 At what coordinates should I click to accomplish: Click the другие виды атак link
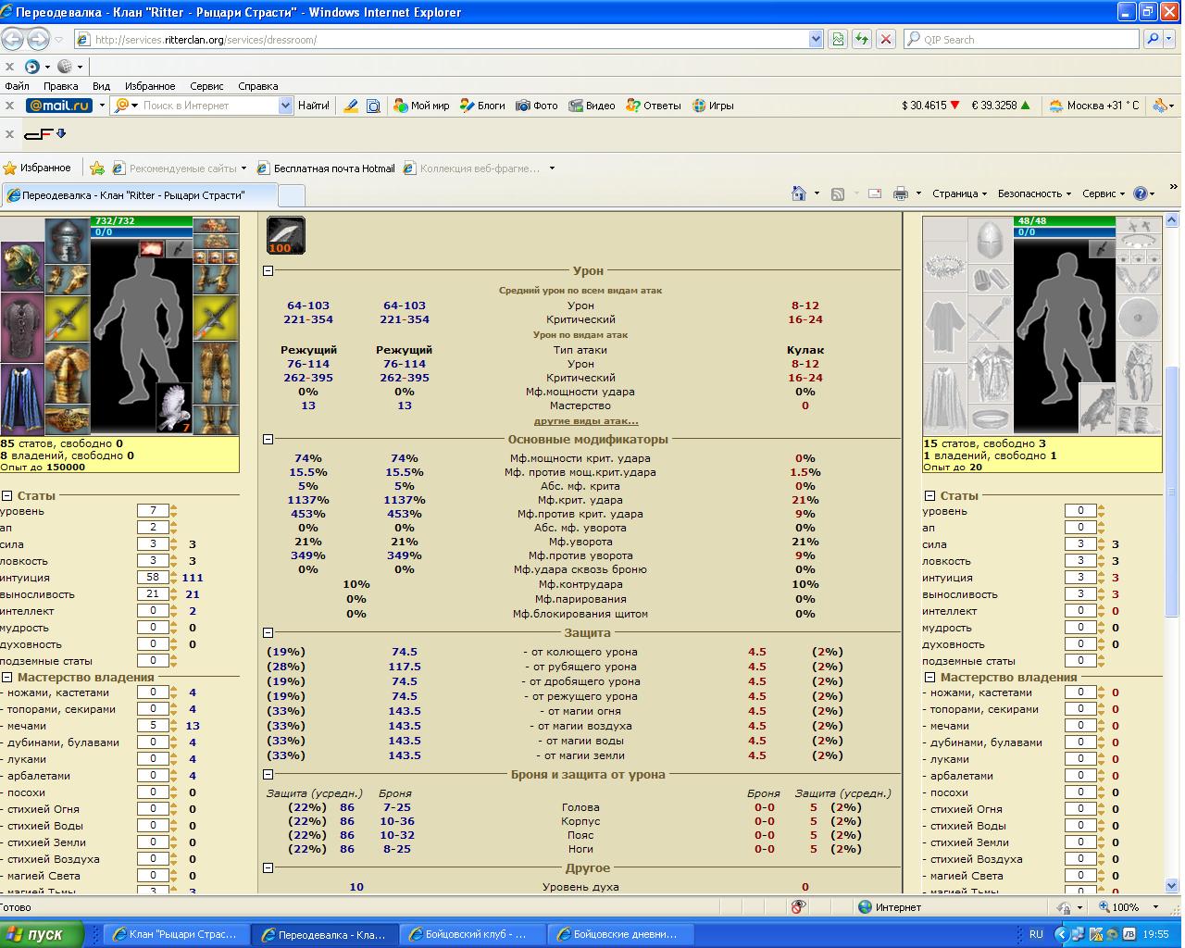(585, 421)
